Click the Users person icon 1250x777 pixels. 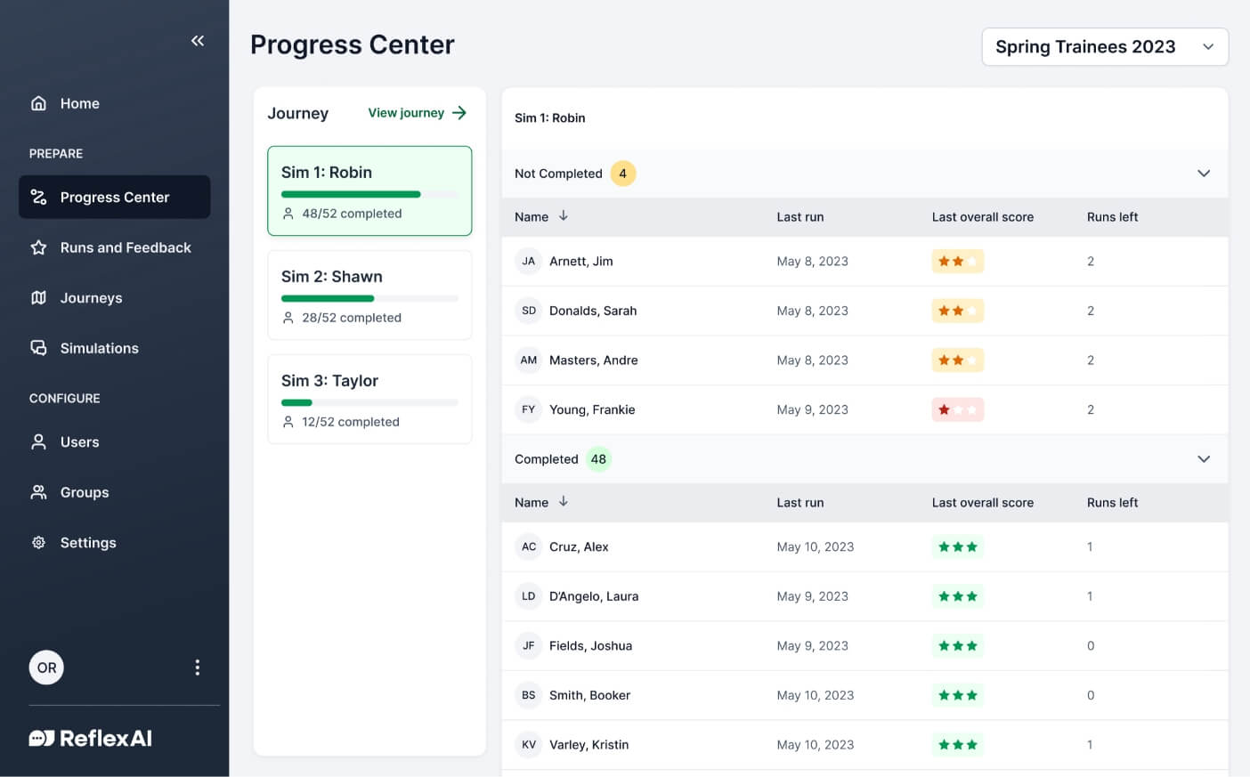click(x=38, y=441)
